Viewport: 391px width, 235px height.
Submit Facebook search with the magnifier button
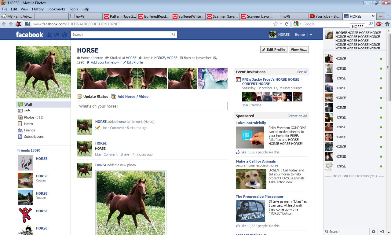coord(174,35)
